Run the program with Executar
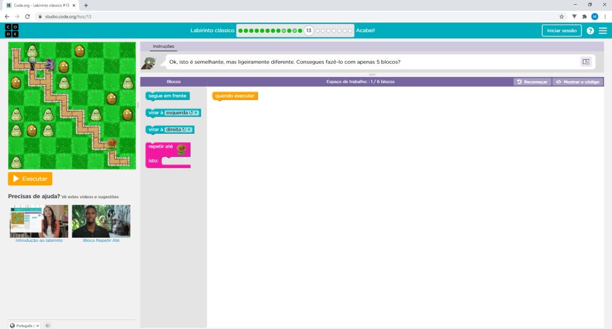 pyautogui.click(x=30, y=179)
